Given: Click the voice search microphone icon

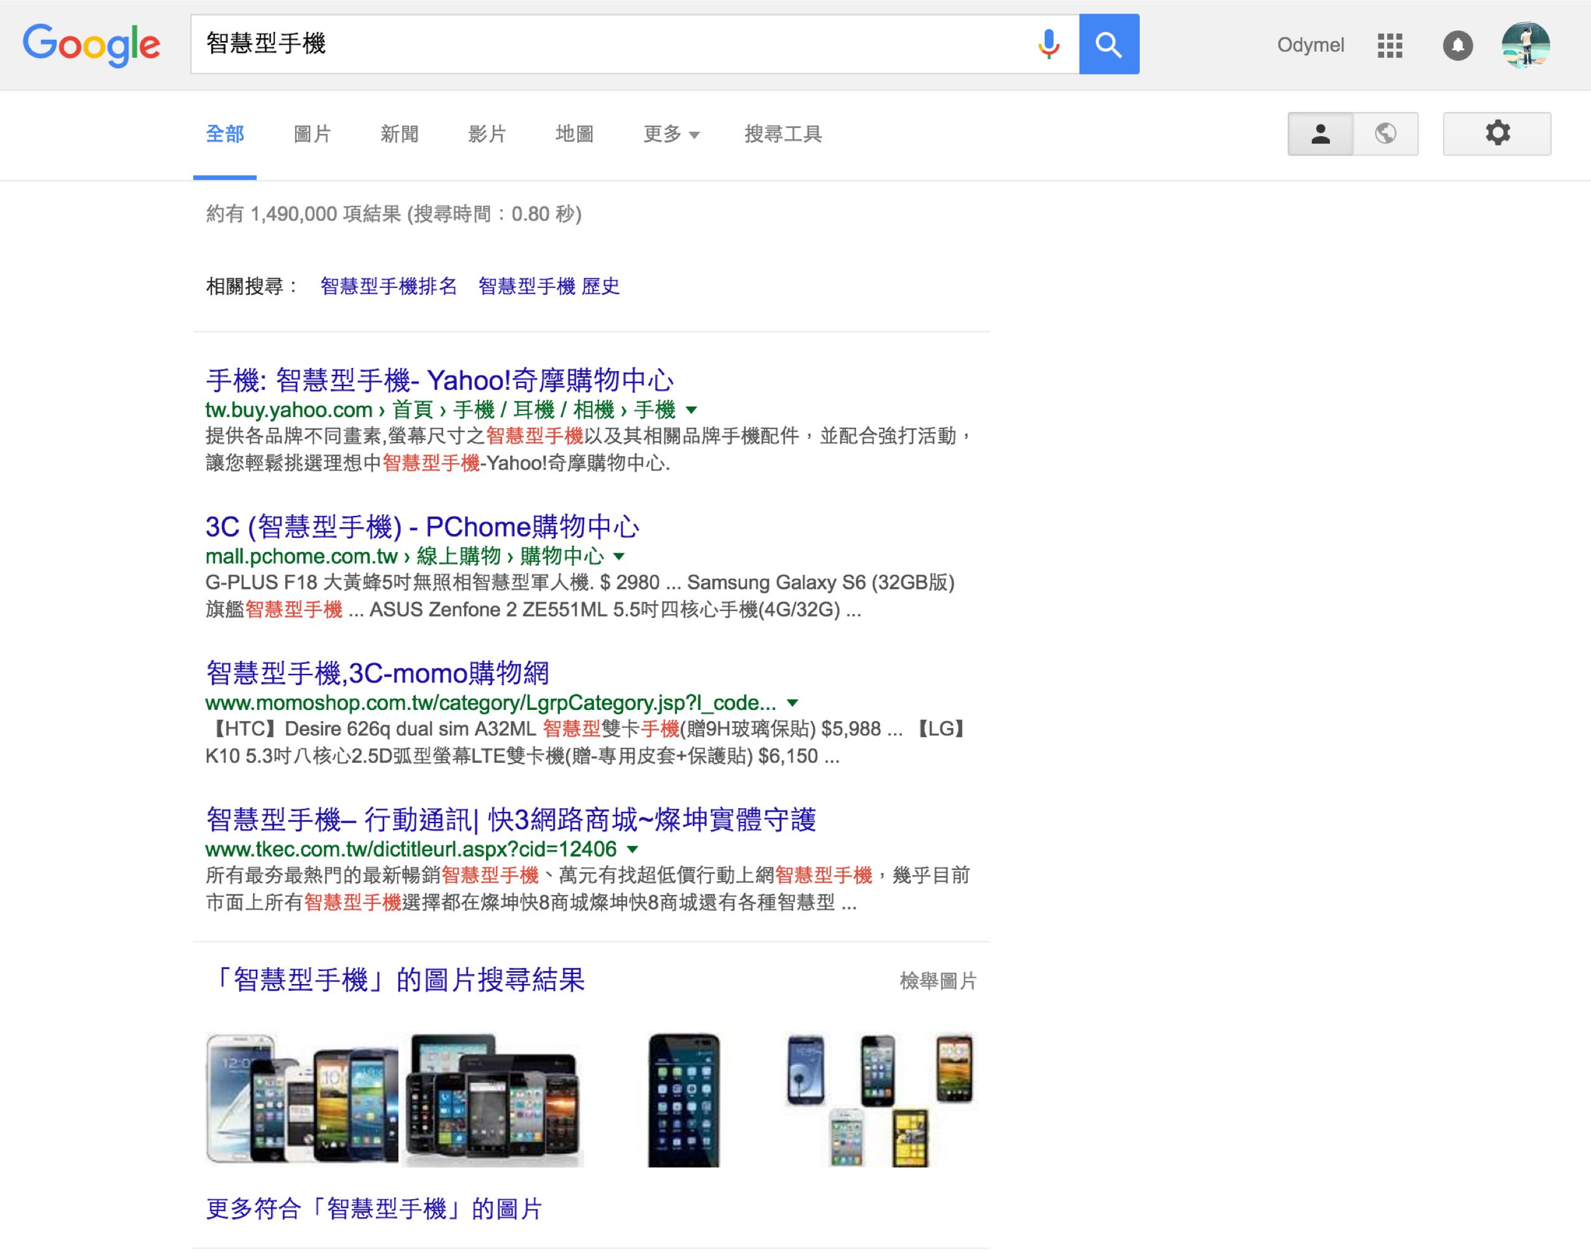Looking at the screenshot, I should click(1048, 45).
